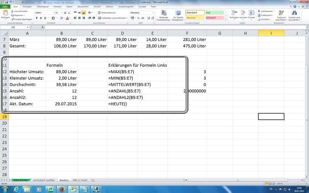This screenshot has height=193, width=309.
Task: Click the AutoSumme sigma icon
Action: pyautogui.click(x=259, y=11)
